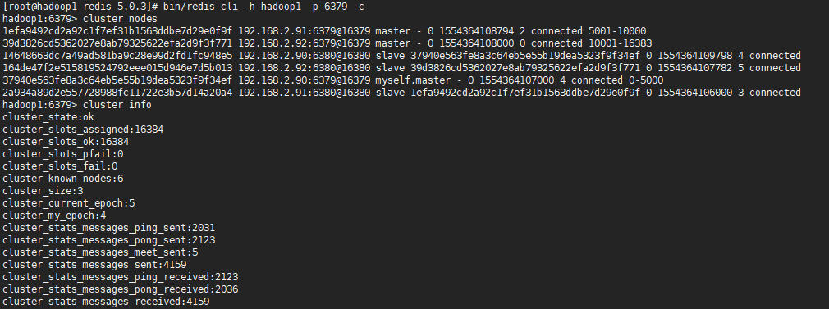Click the cluster_slots_pfail:0 line
Viewport: 829px width, 309px height.
(x=63, y=154)
